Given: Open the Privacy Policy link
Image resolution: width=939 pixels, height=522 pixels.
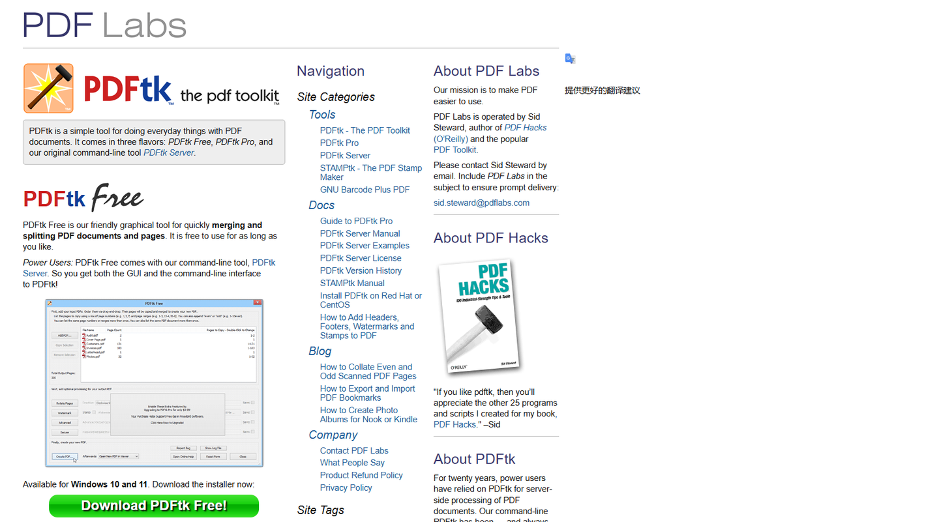Looking at the screenshot, I should pyautogui.click(x=346, y=487).
